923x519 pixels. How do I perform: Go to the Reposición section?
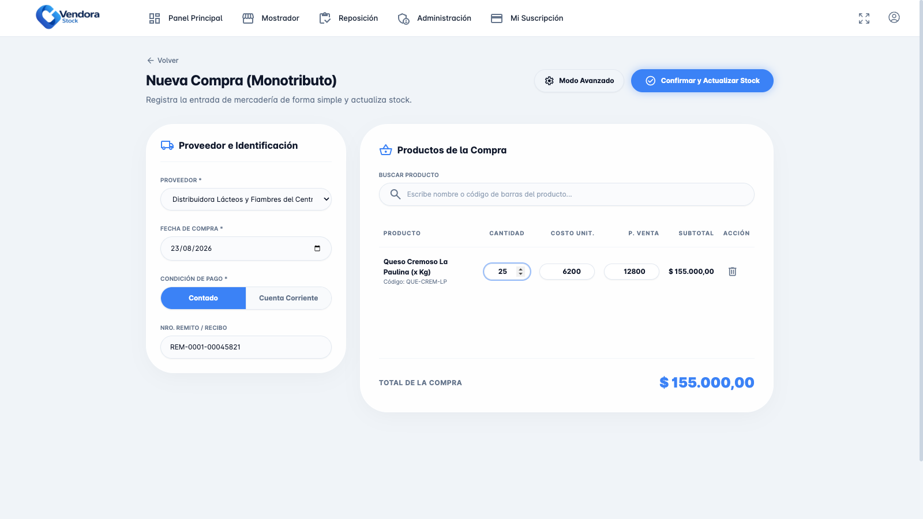coord(348,18)
